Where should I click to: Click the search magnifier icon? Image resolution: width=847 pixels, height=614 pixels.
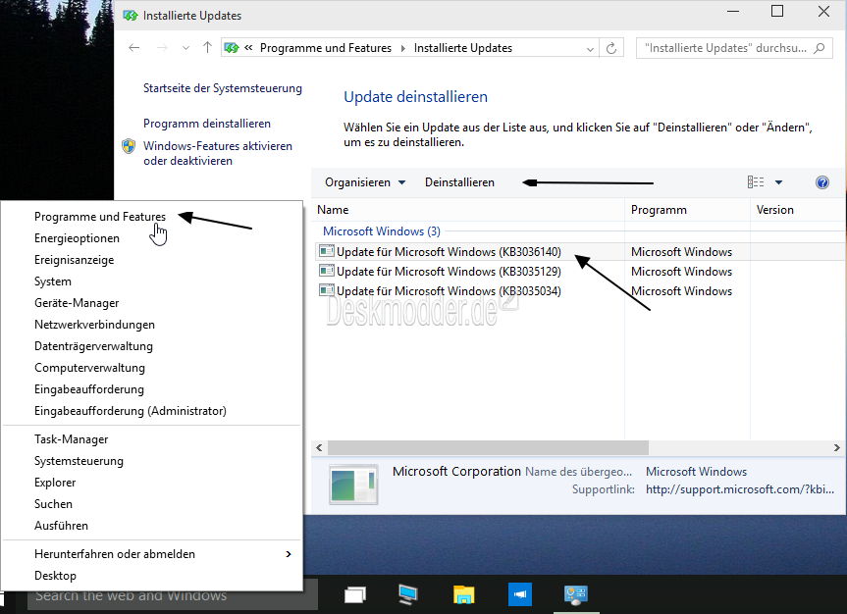[820, 48]
